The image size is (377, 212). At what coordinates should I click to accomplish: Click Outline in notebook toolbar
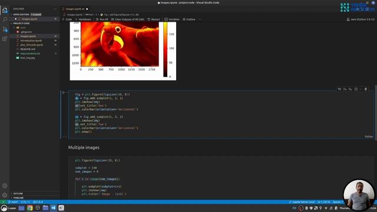coord(189,19)
